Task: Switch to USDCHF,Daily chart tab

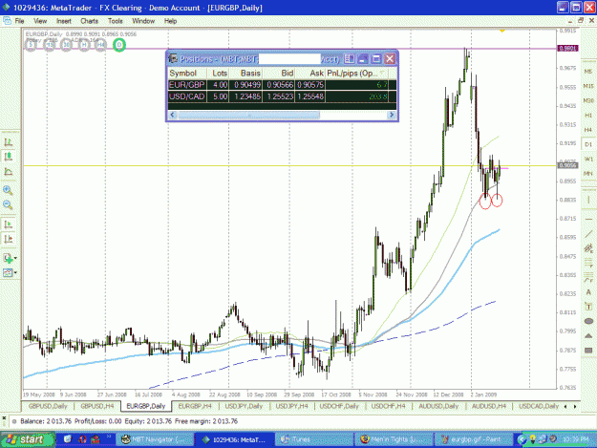Action: (339, 406)
